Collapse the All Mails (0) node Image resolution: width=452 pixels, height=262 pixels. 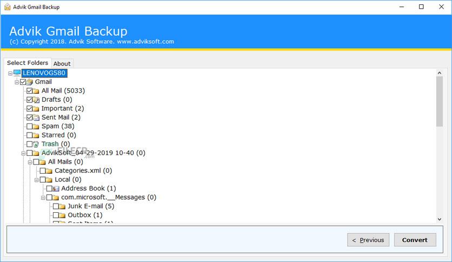(x=30, y=162)
